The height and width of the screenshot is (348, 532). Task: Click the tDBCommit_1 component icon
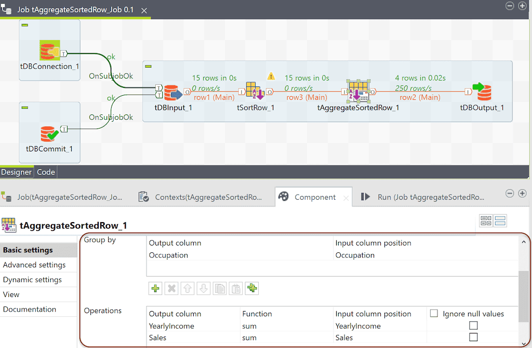(48, 133)
